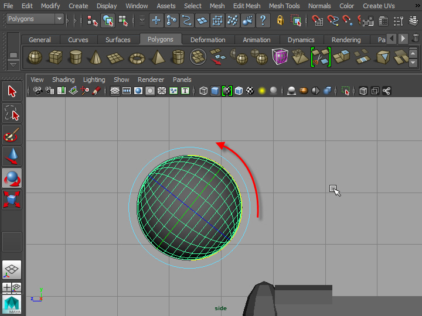422x316 pixels.
Task: Switch to the Deformation shelf tab
Action: coord(207,40)
